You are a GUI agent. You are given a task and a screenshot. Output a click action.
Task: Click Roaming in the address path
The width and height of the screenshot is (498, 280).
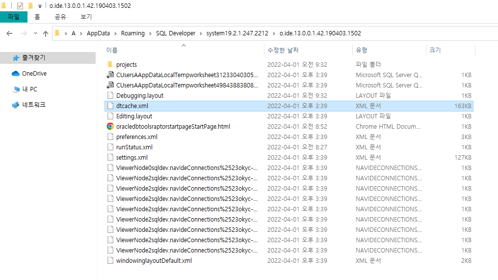click(133, 33)
